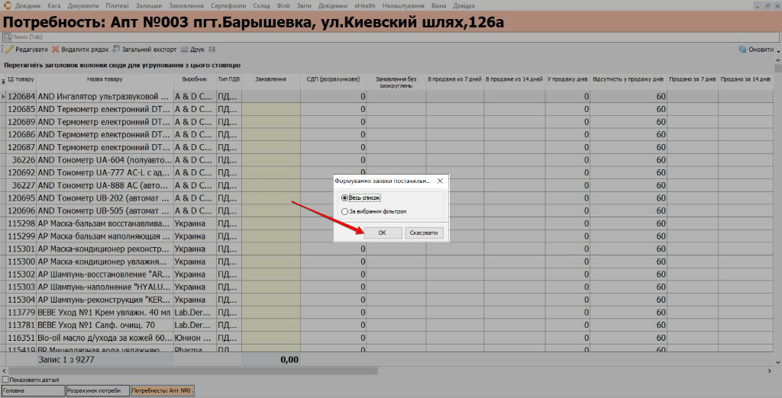
Task: Click the scroll-right arrow of the horizontal scrollbar
Action: click(x=770, y=371)
